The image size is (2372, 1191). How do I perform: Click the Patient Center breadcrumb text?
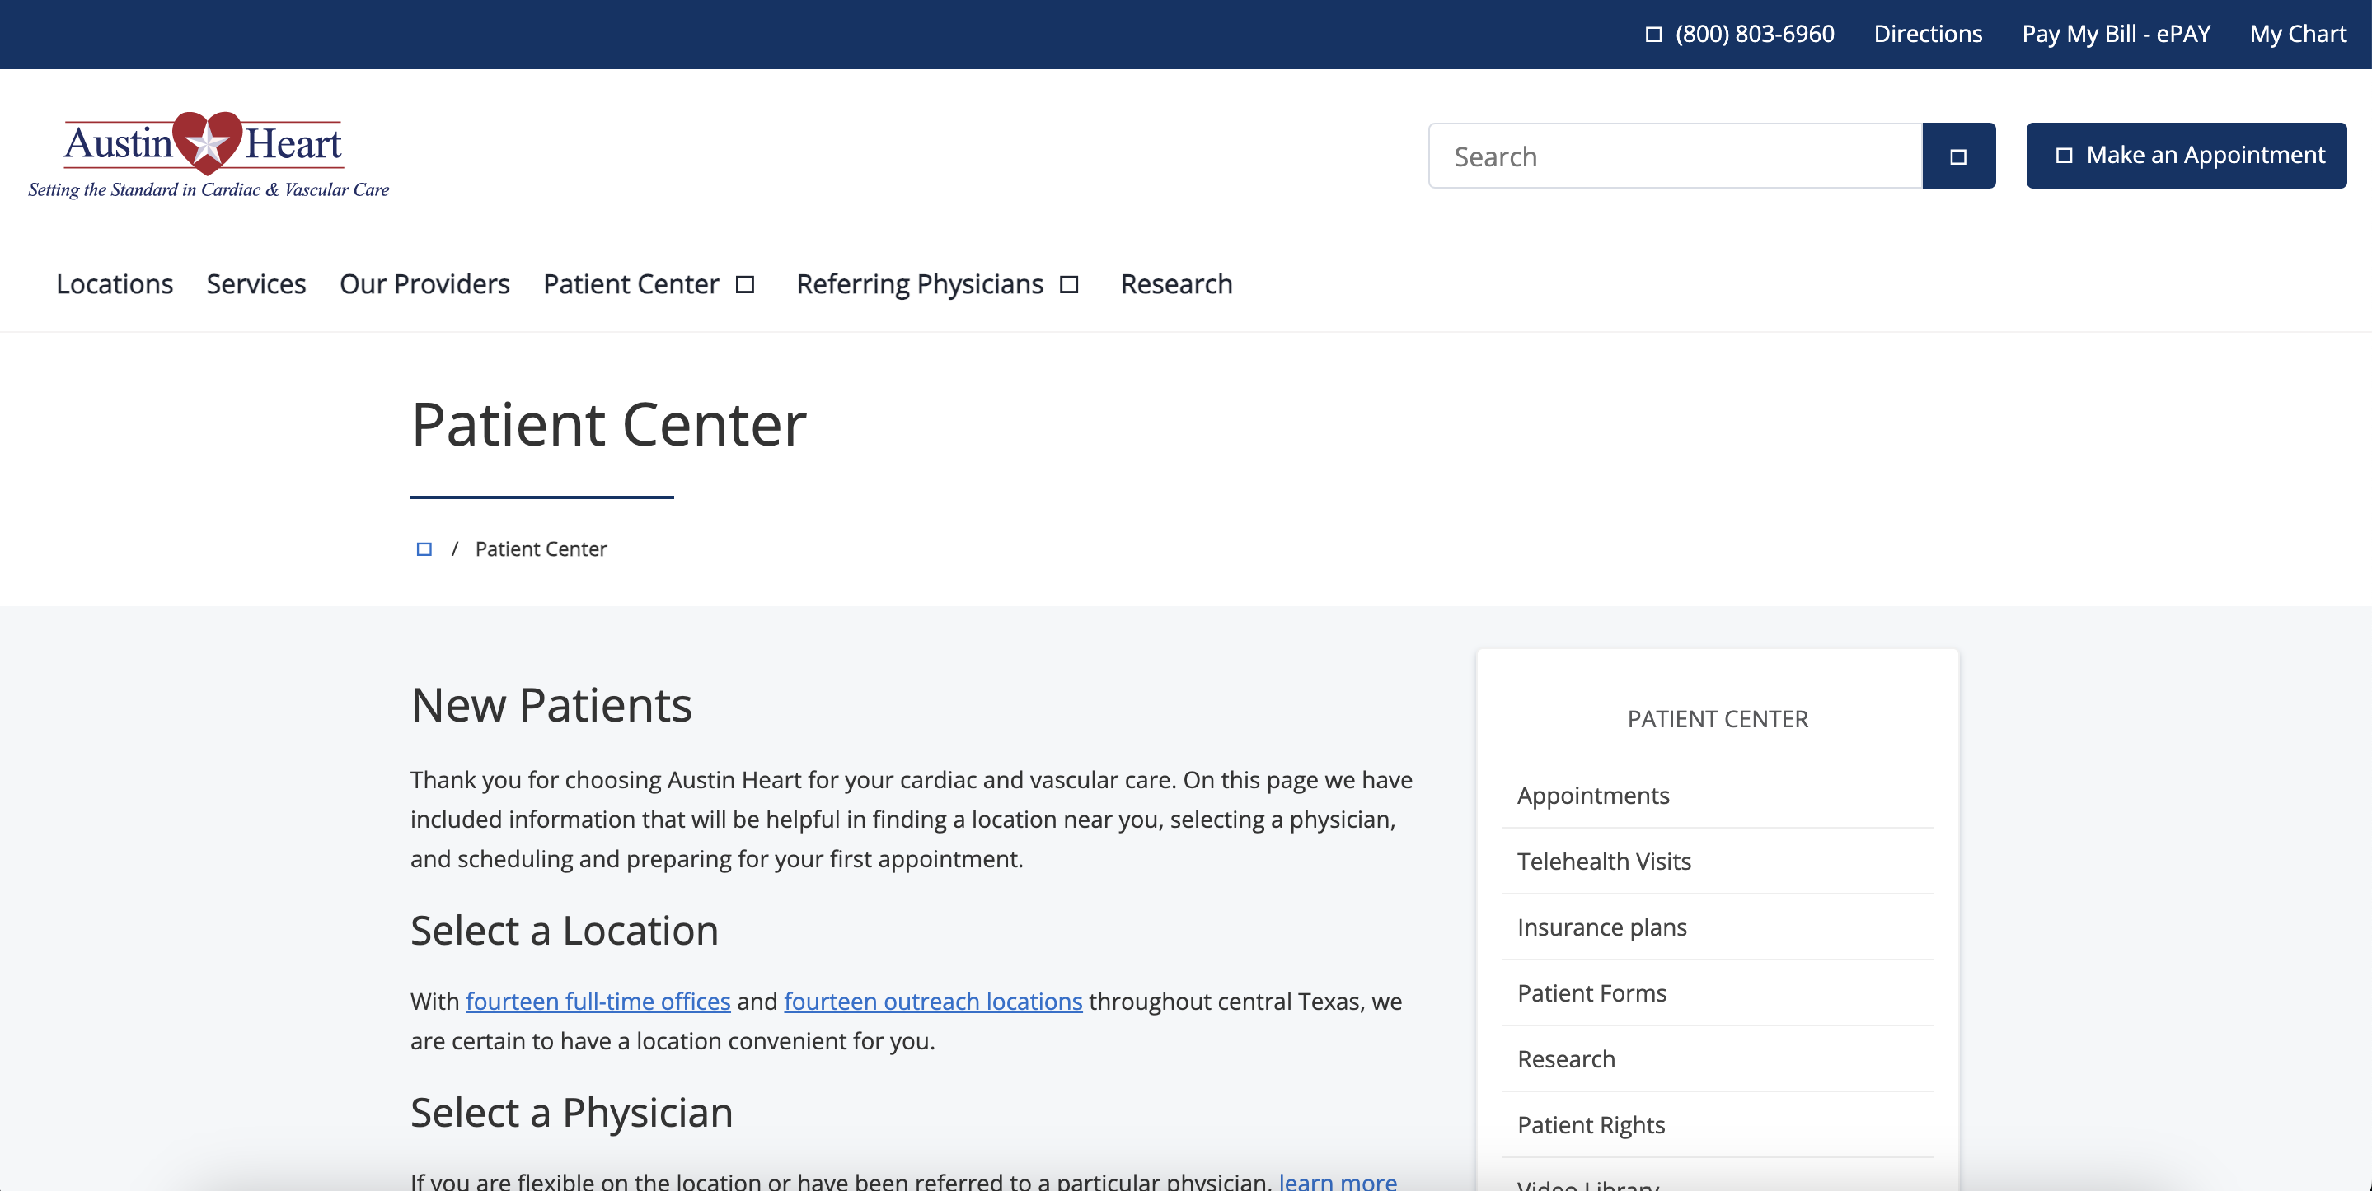tap(541, 549)
